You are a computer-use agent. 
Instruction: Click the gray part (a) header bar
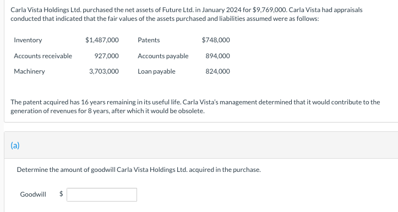201,145
